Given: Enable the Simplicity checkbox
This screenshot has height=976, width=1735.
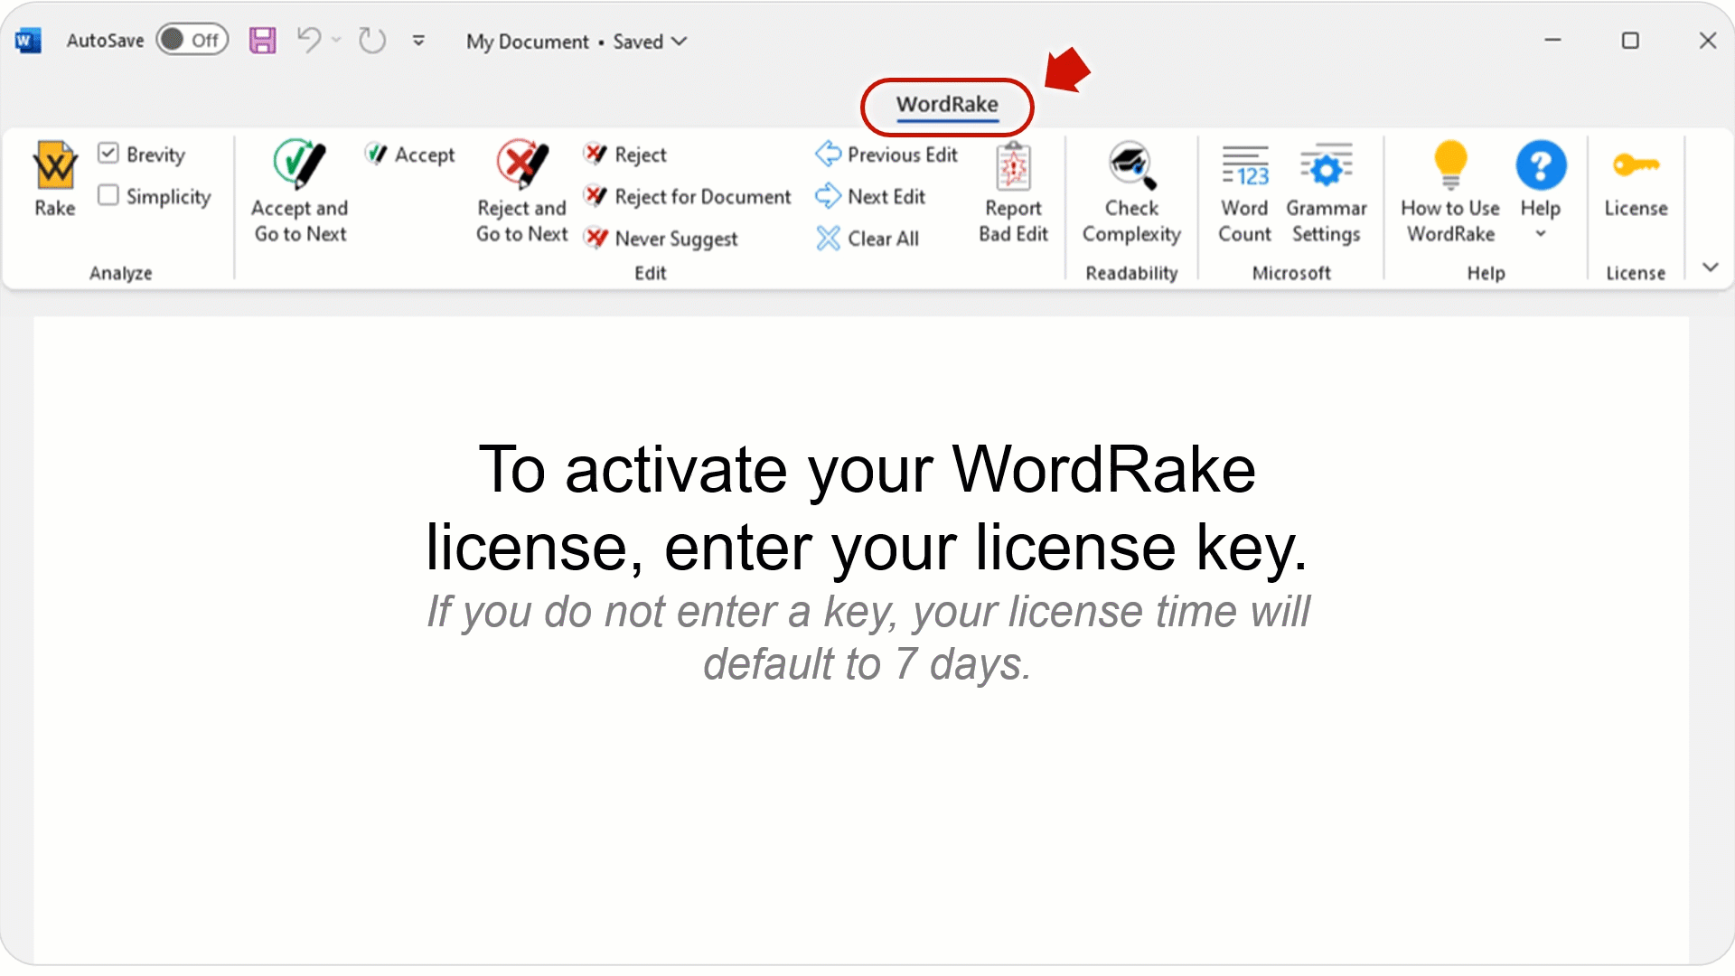Looking at the screenshot, I should (x=109, y=195).
